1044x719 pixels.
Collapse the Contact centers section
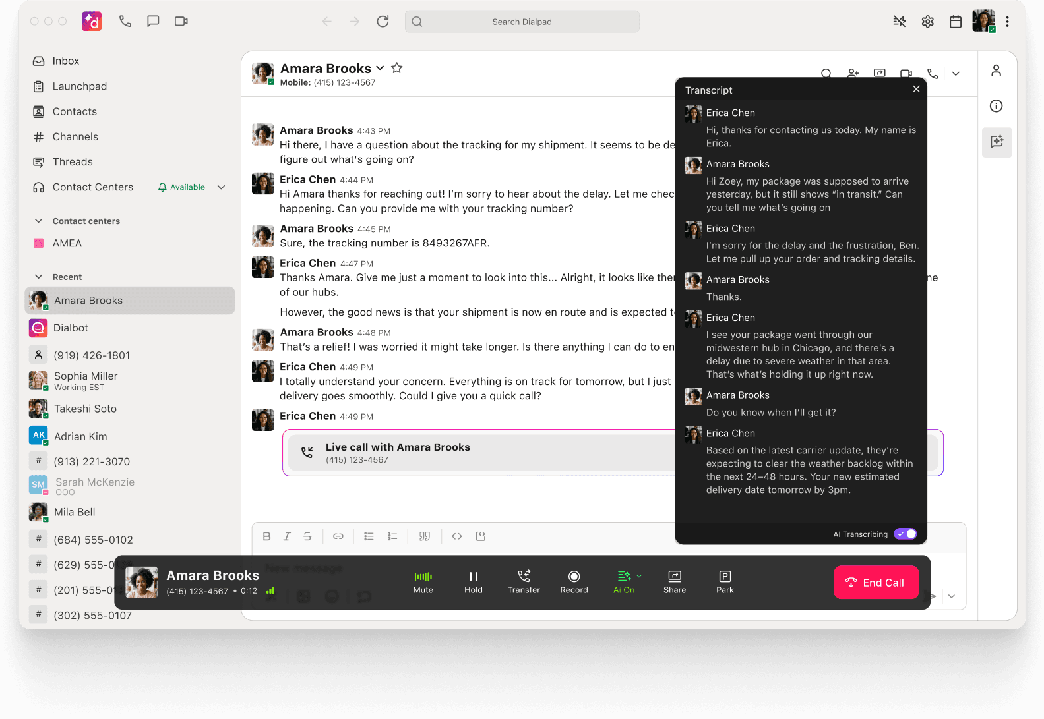[x=39, y=221]
